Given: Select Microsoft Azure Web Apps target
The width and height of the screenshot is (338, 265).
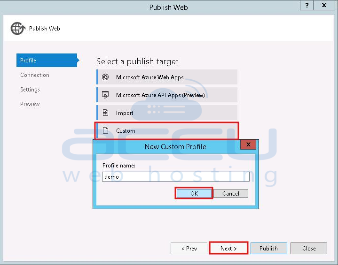Looking at the screenshot, I should (x=167, y=77).
